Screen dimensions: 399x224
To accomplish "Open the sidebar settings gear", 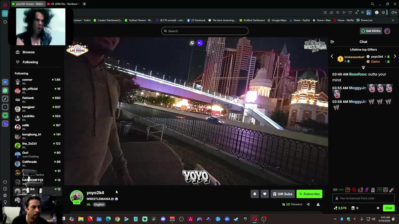I will pyautogui.click(x=5, y=195).
